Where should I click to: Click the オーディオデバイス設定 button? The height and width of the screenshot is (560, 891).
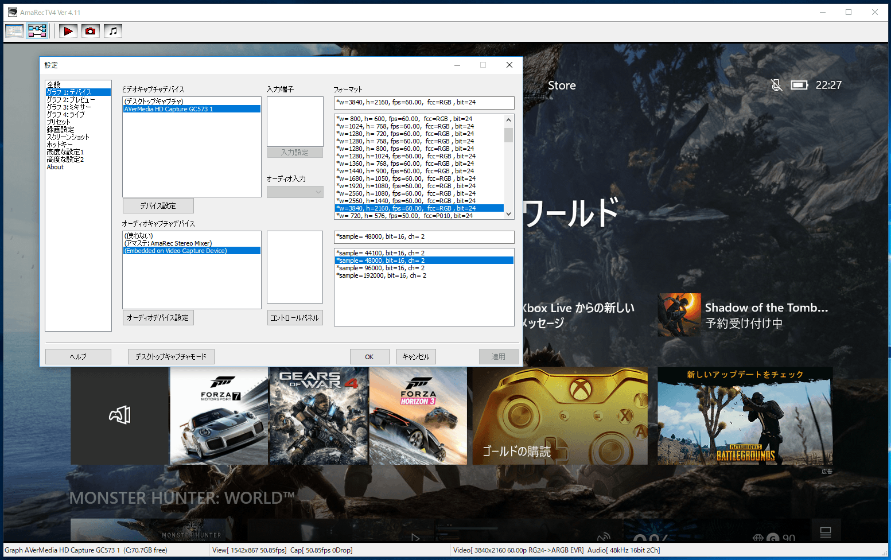(158, 317)
